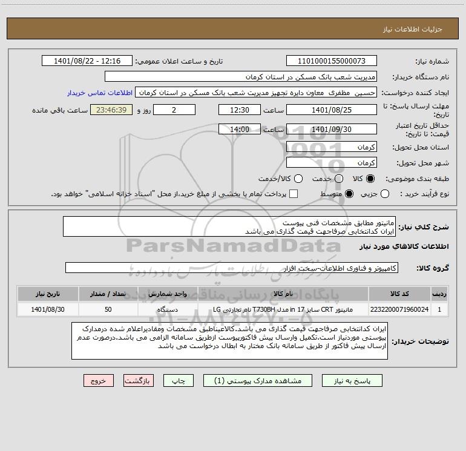Click the deadline time field 12:30

(240, 110)
